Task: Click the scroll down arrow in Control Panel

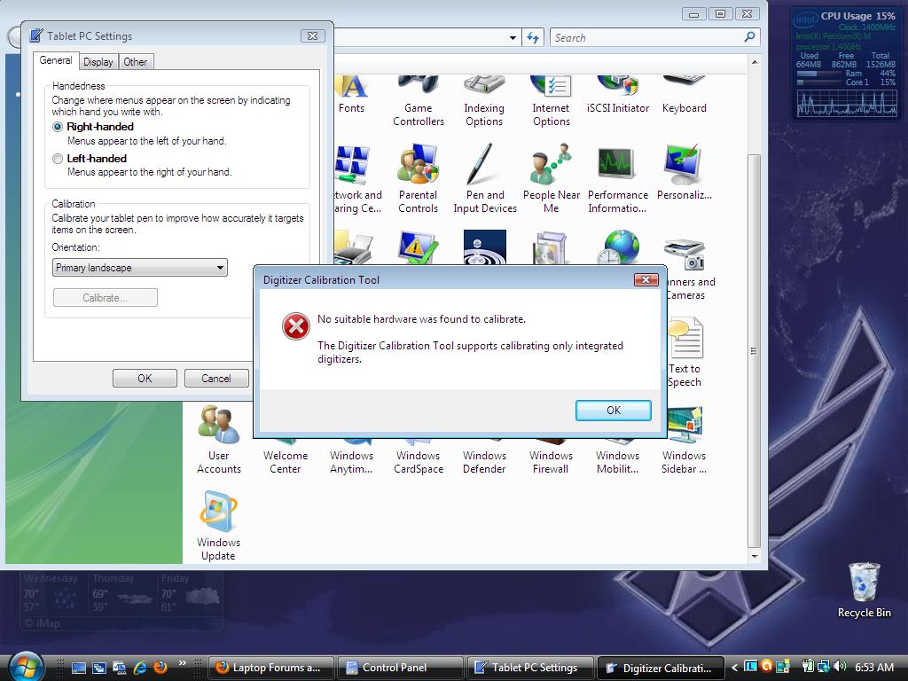Action: tap(754, 556)
